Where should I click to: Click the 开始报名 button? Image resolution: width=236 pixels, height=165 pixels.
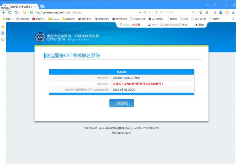pyautogui.click(x=122, y=103)
